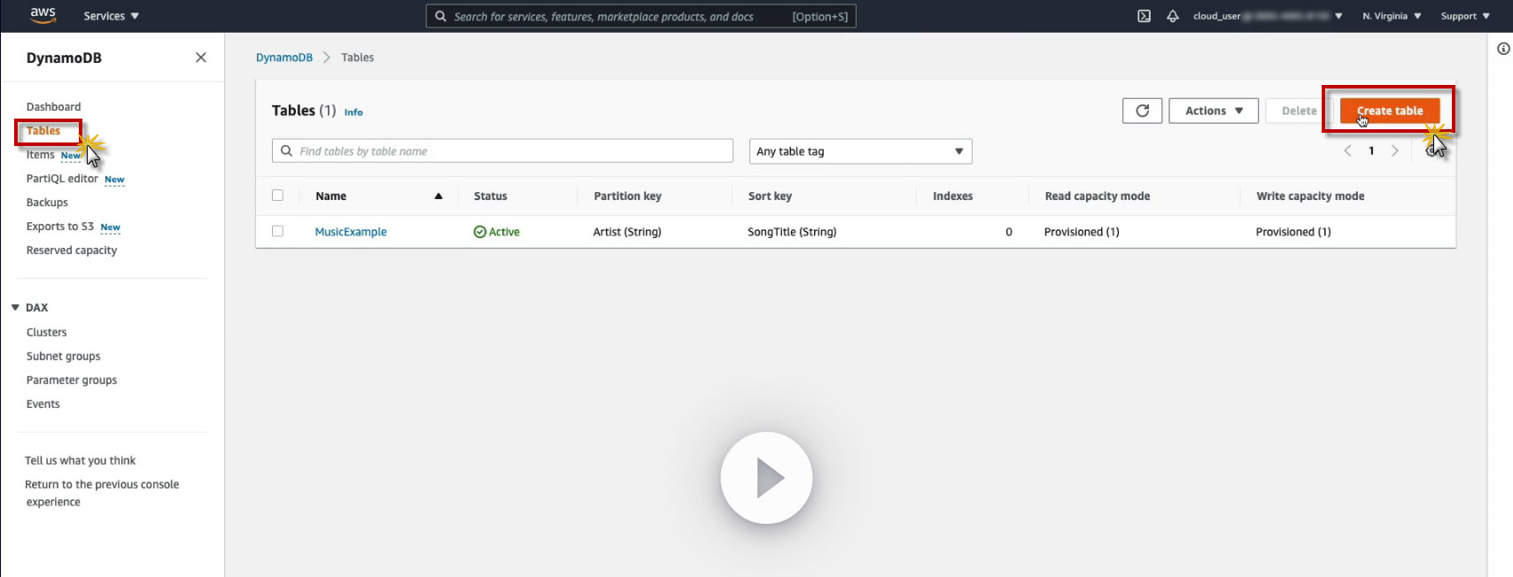Open the info panel icon at right edge

1503,49
